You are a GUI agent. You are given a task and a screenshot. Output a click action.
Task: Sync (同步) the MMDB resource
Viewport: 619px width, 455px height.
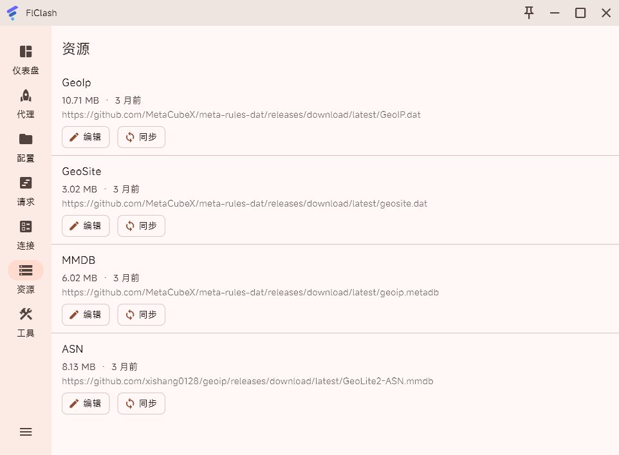point(141,315)
